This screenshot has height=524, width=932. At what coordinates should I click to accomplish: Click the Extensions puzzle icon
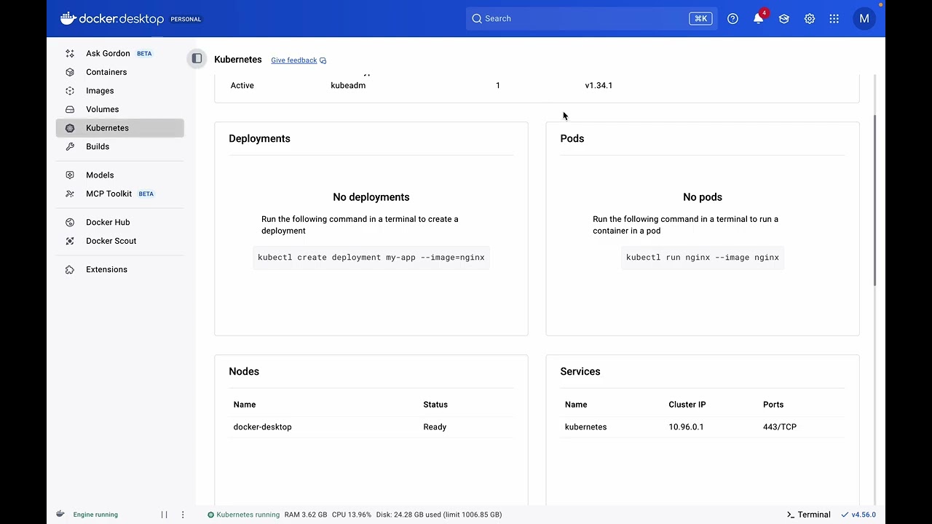[70, 269]
